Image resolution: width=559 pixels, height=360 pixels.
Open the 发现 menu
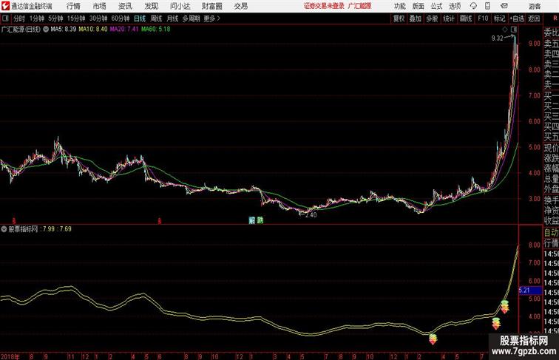click(151, 6)
